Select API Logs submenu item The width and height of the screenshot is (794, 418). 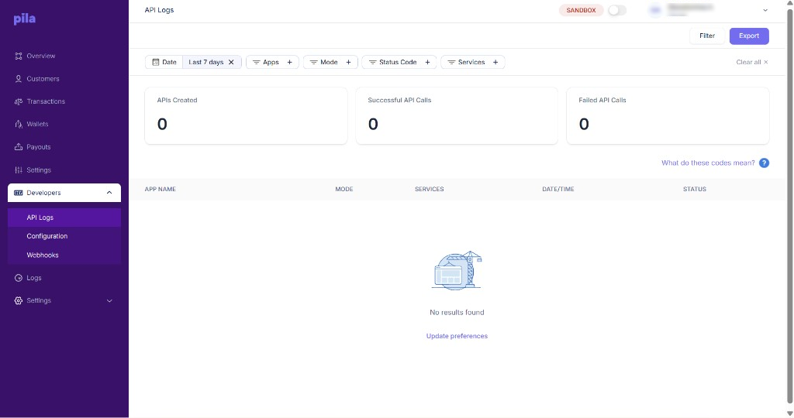tap(64, 218)
